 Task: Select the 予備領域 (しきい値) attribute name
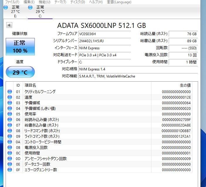point(40,108)
